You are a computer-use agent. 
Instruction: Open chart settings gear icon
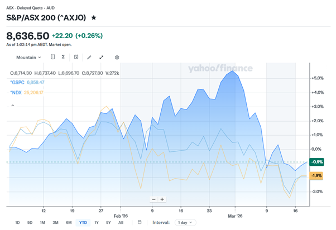tap(117, 57)
